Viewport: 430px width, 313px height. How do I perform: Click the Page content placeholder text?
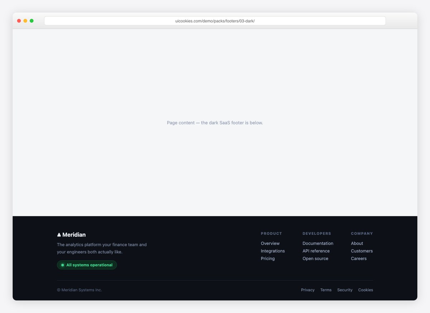pyautogui.click(x=215, y=123)
